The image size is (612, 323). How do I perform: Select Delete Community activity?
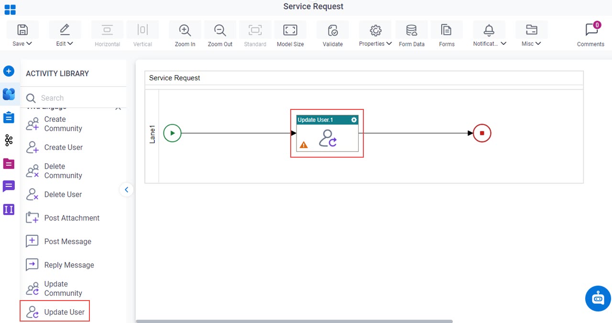pyautogui.click(x=54, y=171)
